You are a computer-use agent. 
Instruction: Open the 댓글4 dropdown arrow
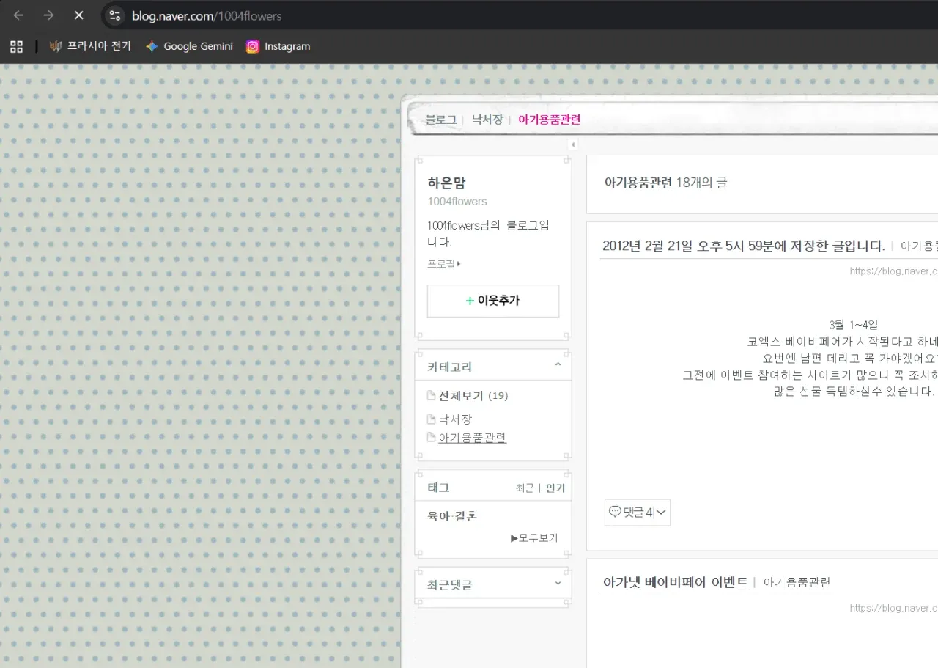coord(660,513)
